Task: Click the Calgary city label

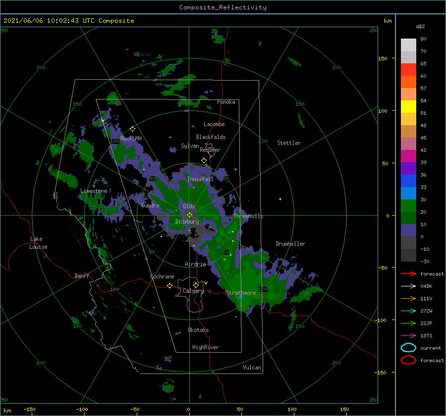Action: pos(193,291)
